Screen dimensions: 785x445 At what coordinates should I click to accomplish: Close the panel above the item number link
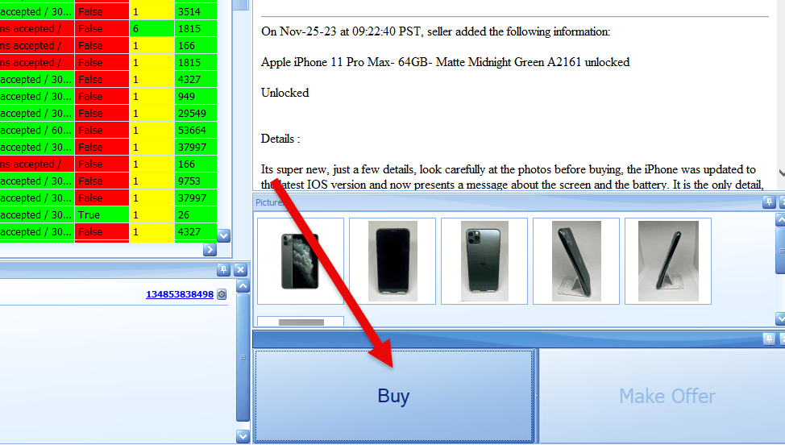point(240,270)
